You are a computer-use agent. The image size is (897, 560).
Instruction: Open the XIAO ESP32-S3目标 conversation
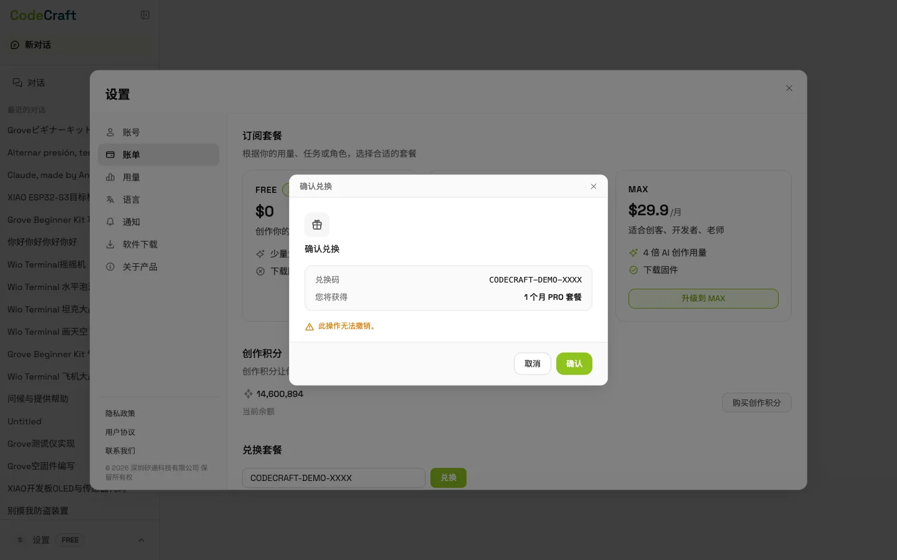point(49,197)
